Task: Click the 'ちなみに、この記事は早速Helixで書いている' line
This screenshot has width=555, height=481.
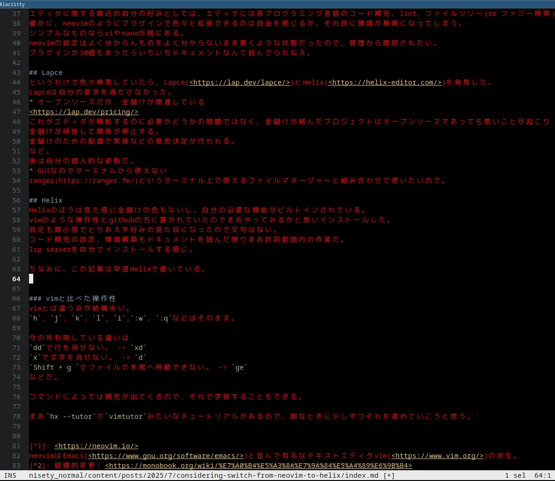Action: pos(118,269)
